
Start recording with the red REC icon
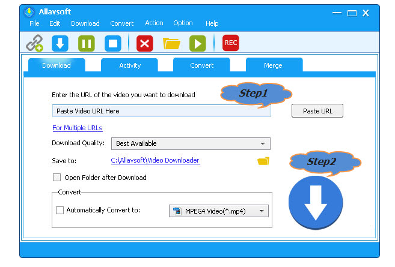click(x=230, y=43)
